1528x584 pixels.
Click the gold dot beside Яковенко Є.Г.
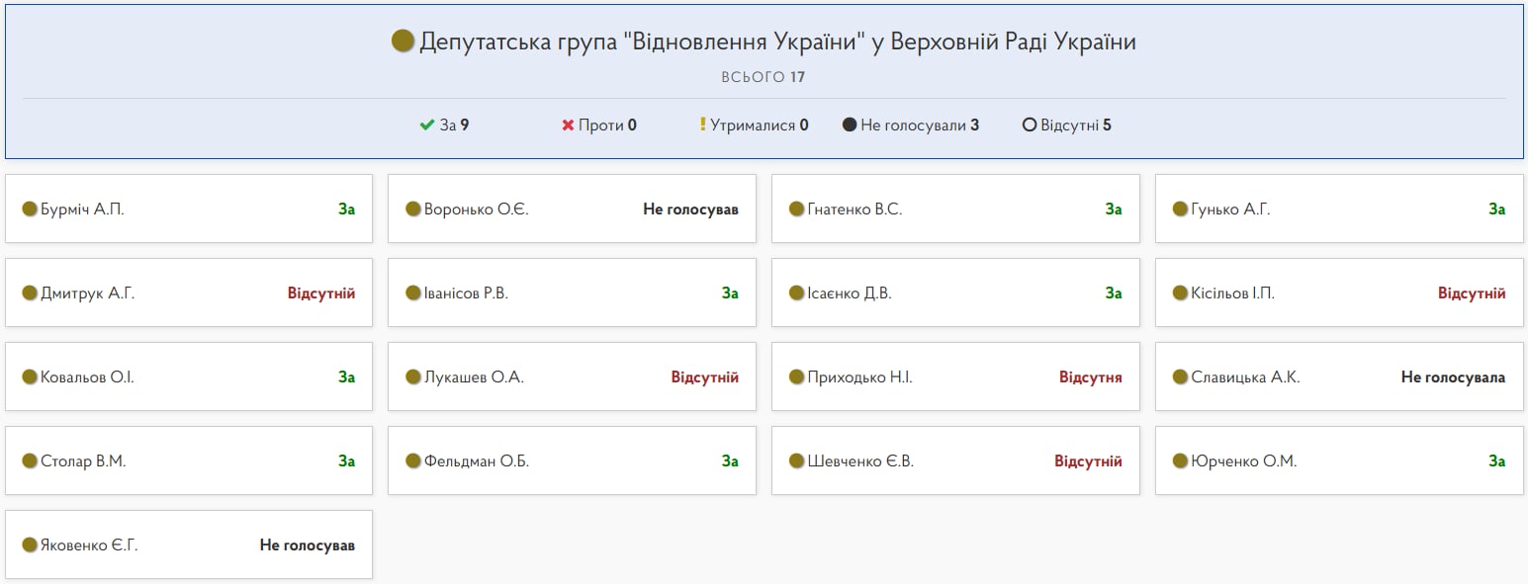tap(30, 545)
